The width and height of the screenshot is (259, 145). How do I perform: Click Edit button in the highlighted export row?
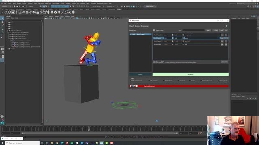[x=222, y=38]
